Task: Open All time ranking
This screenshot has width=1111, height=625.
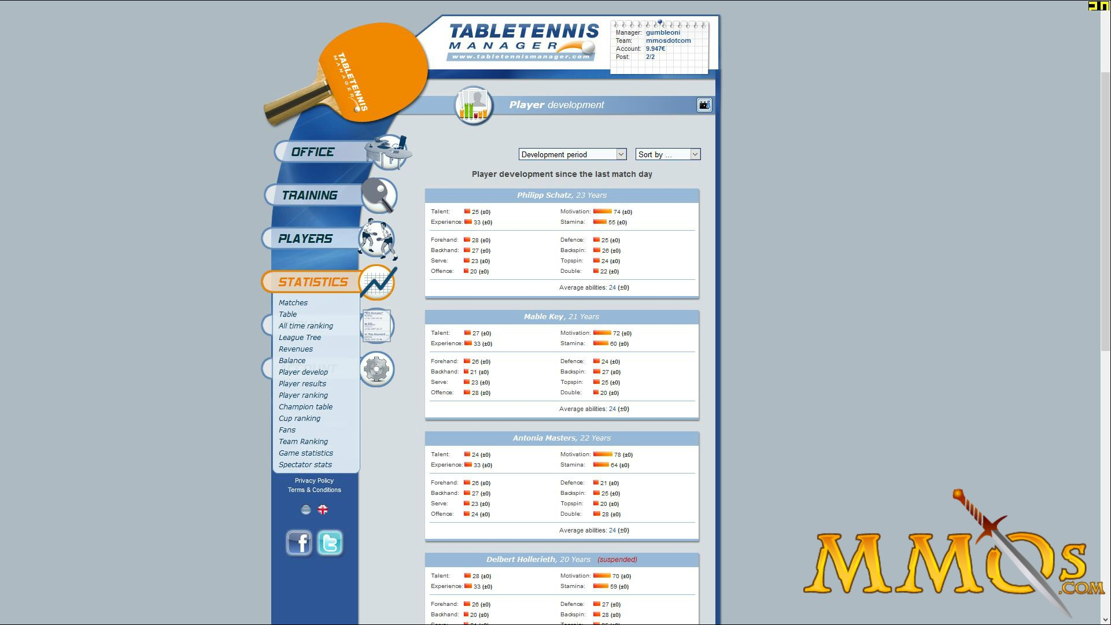Action: click(306, 326)
